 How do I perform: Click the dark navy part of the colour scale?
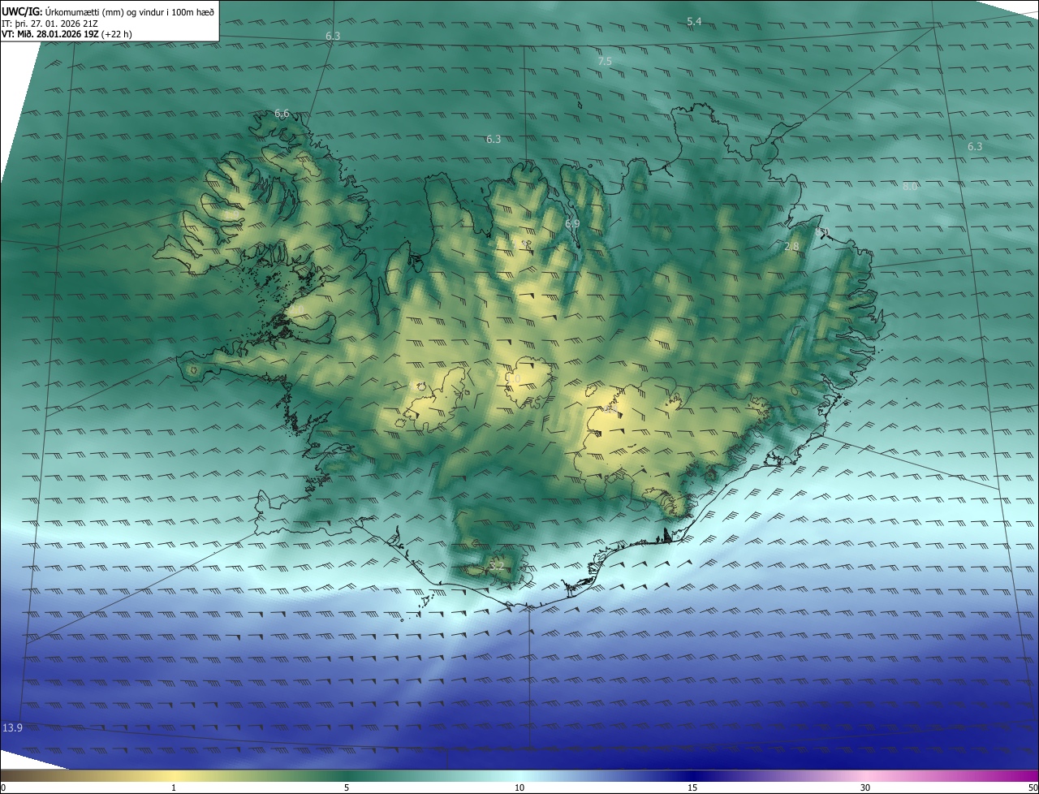coord(692,775)
